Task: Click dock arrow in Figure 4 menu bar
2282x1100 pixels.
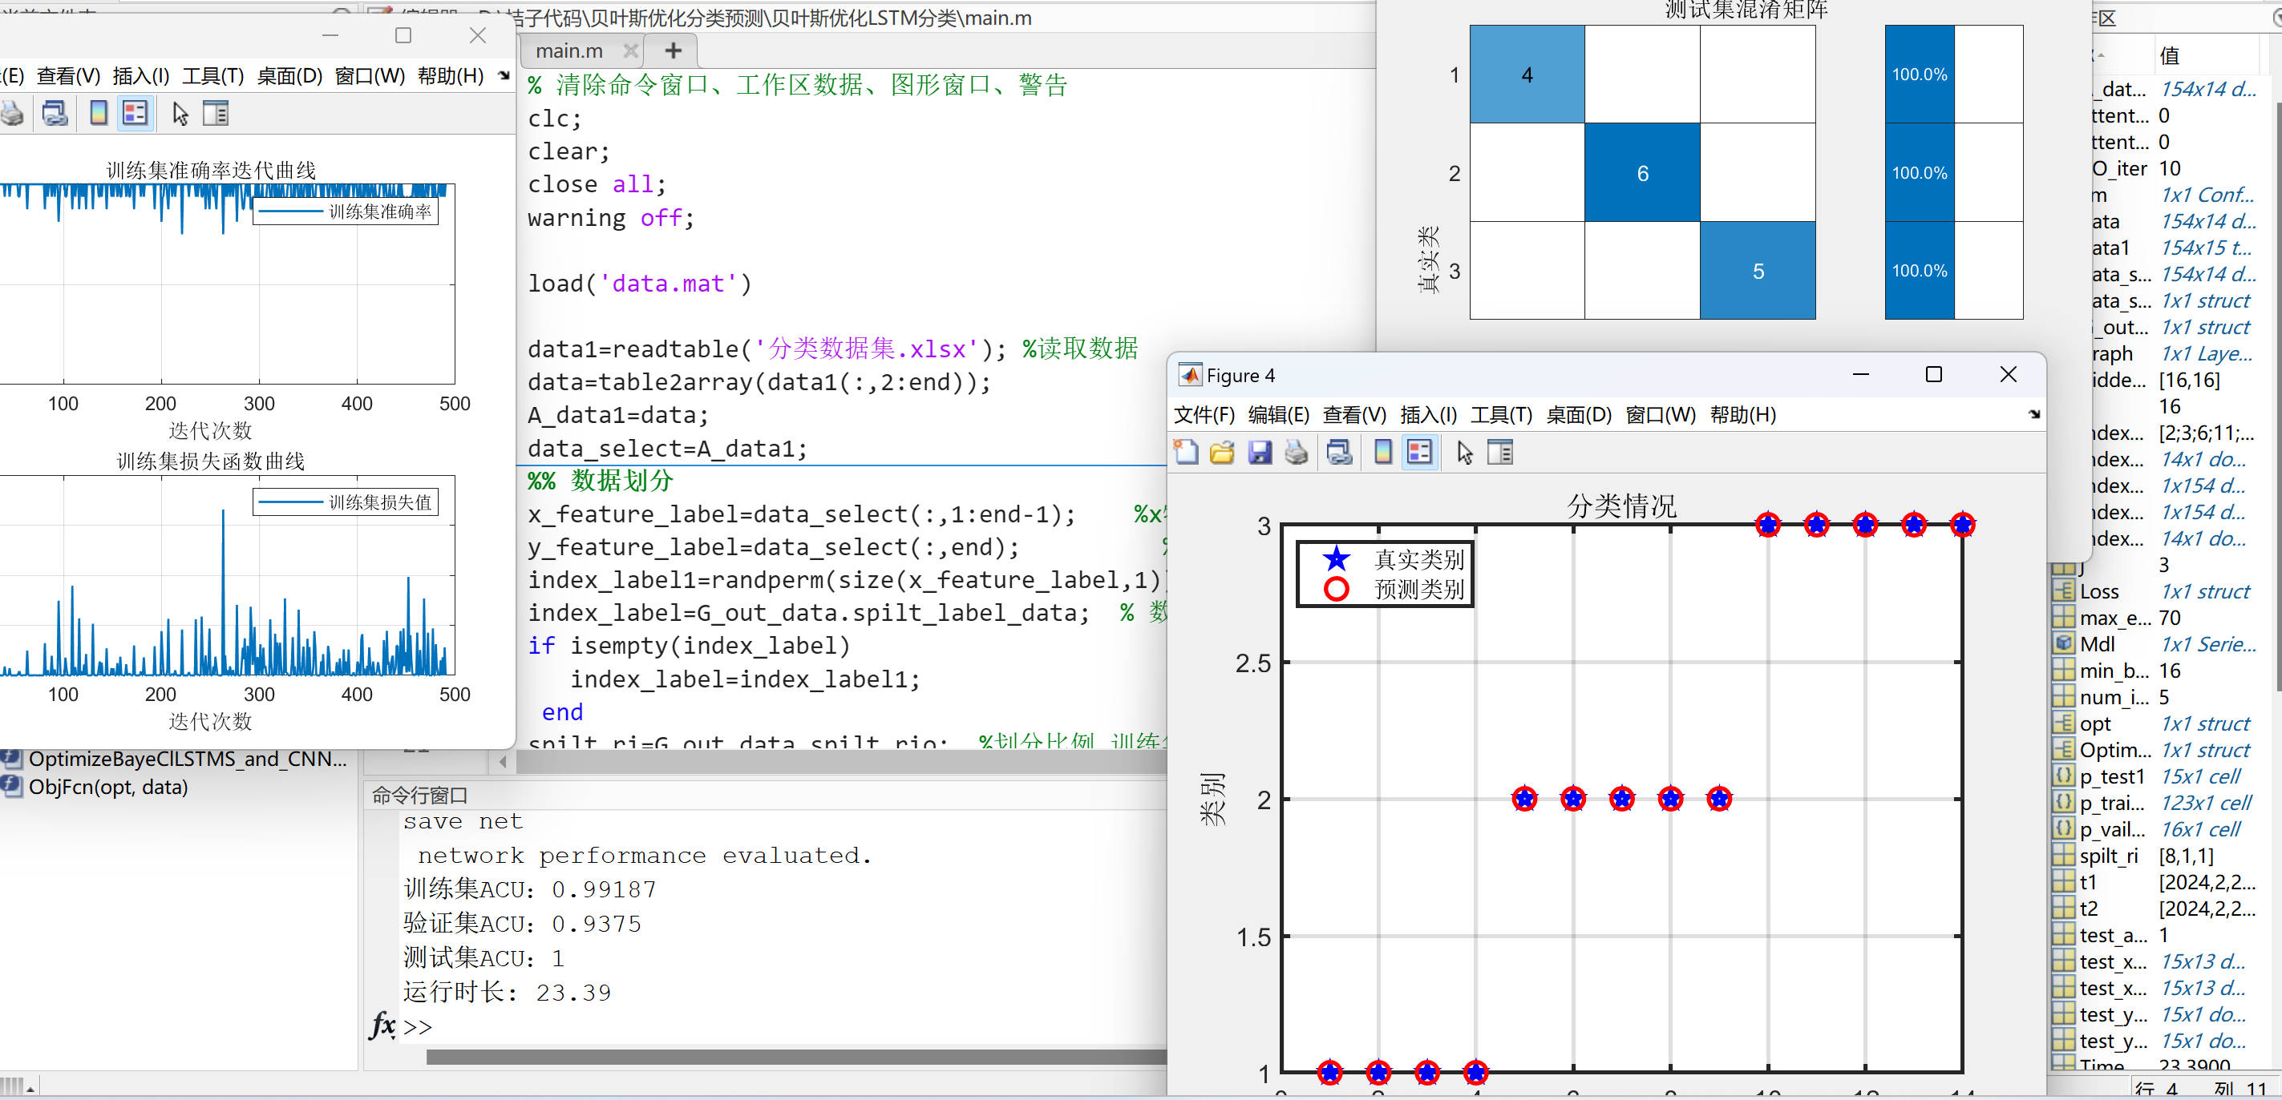Action: point(2034,414)
